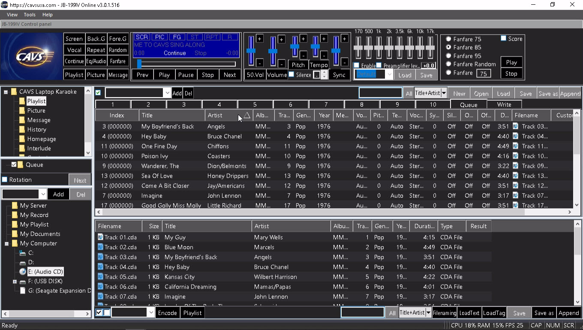Switch to the Queue tab
Viewport: 583px width, 330px height.
click(469, 104)
